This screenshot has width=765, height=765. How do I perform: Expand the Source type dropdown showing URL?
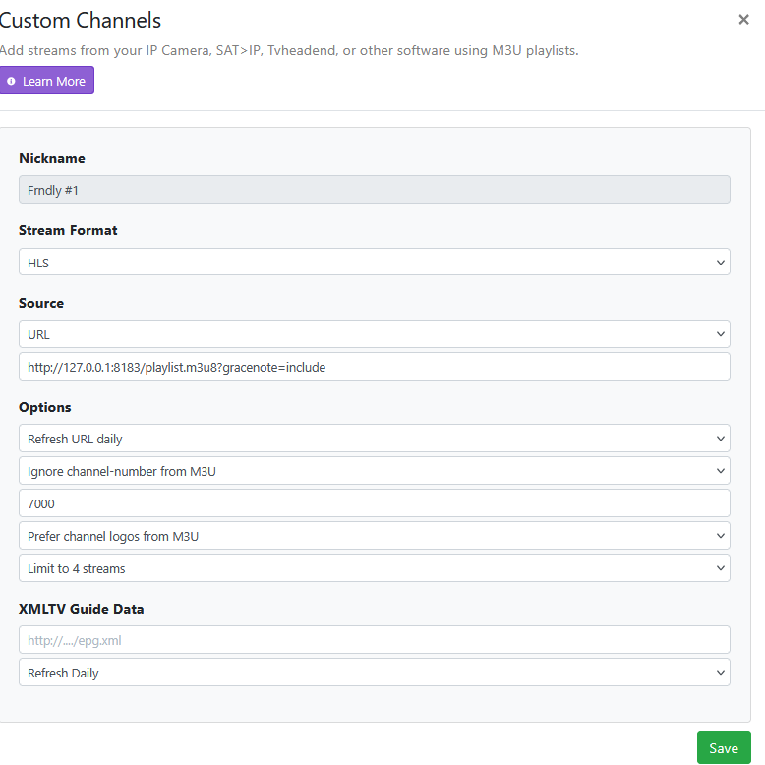[x=374, y=334]
